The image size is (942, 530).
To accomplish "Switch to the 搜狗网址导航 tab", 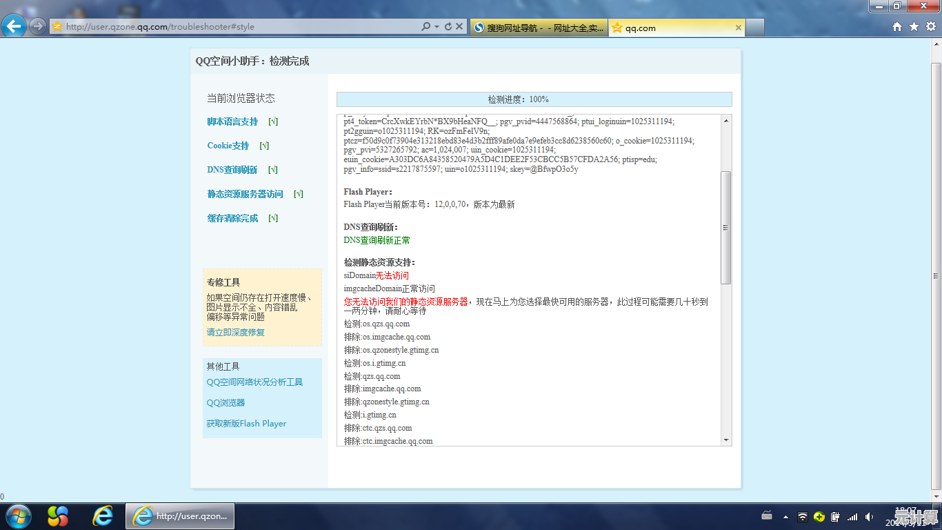I will [538, 28].
